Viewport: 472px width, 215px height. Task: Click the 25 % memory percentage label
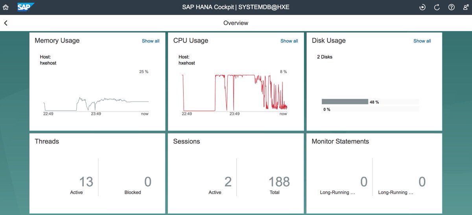[144, 72]
